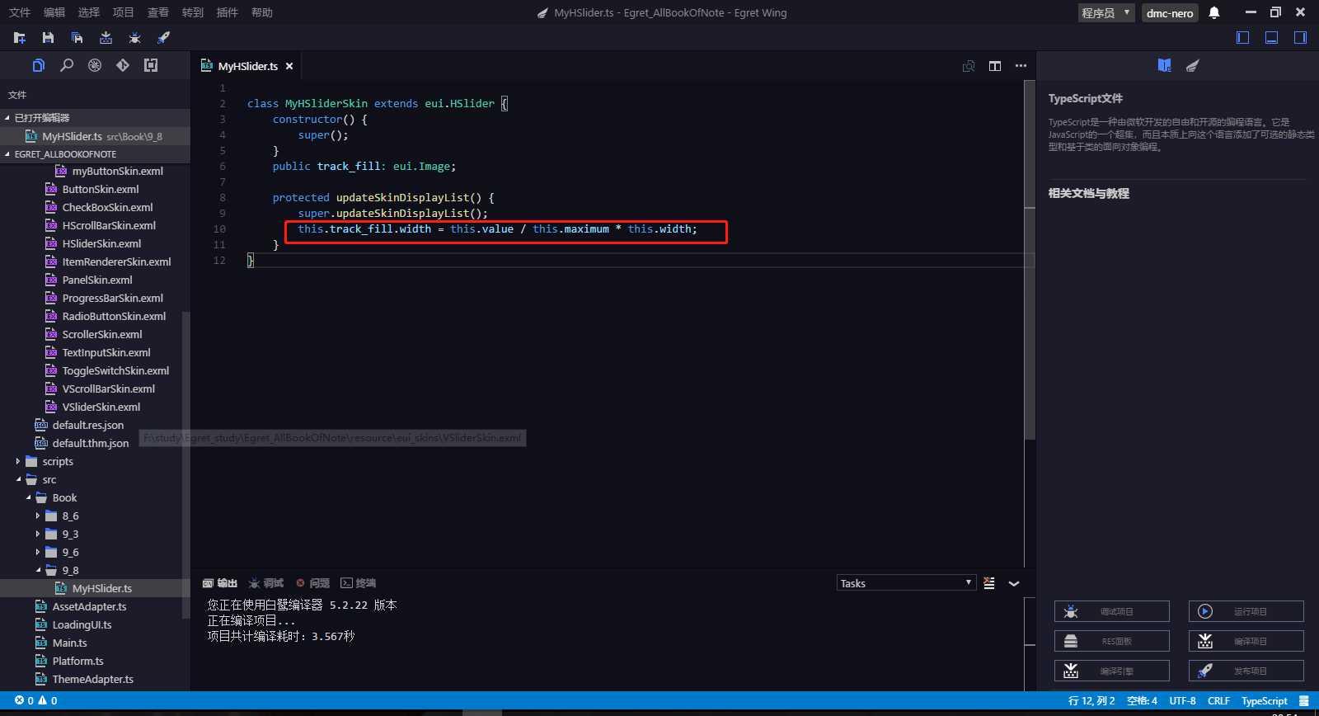Open the editor more actions ellipsis
This screenshot has width=1319, height=716.
point(1021,66)
